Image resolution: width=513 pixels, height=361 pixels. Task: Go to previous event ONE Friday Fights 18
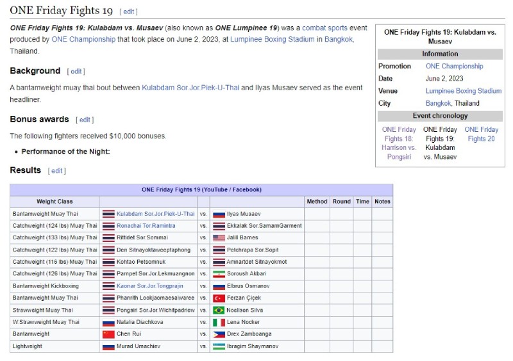pos(399,143)
